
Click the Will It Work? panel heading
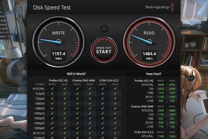coord(76,74)
